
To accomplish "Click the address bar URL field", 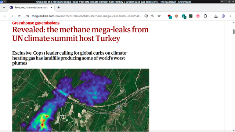I will click(86, 16).
